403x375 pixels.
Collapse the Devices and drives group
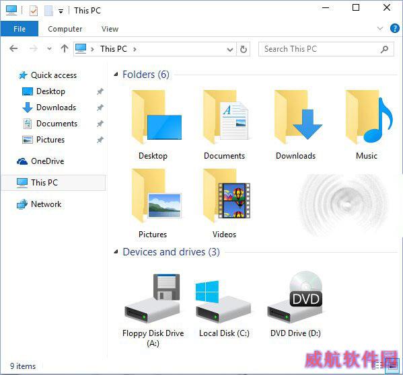116,252
